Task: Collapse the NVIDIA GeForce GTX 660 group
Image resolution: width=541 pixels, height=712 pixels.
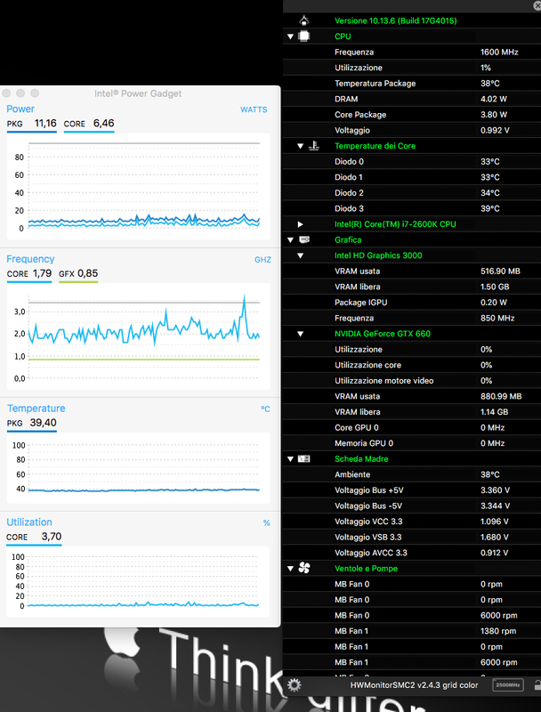Action: [300, 334]
